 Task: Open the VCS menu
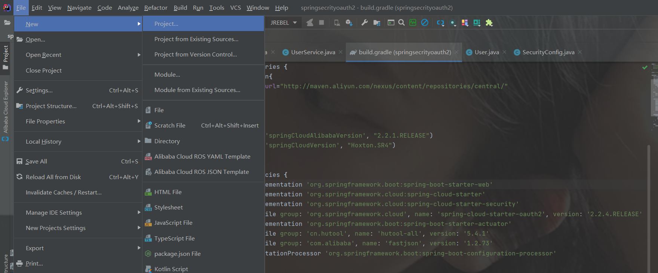tap(236, 7)
